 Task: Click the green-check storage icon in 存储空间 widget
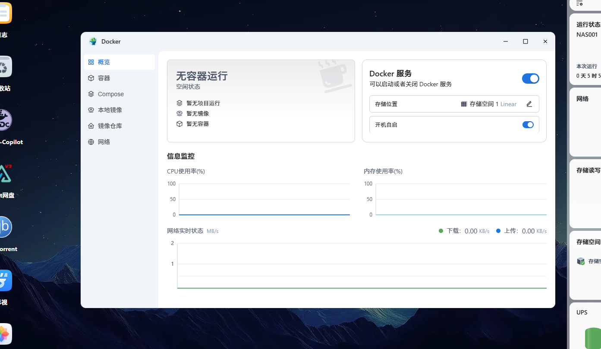tap(581, 261)
